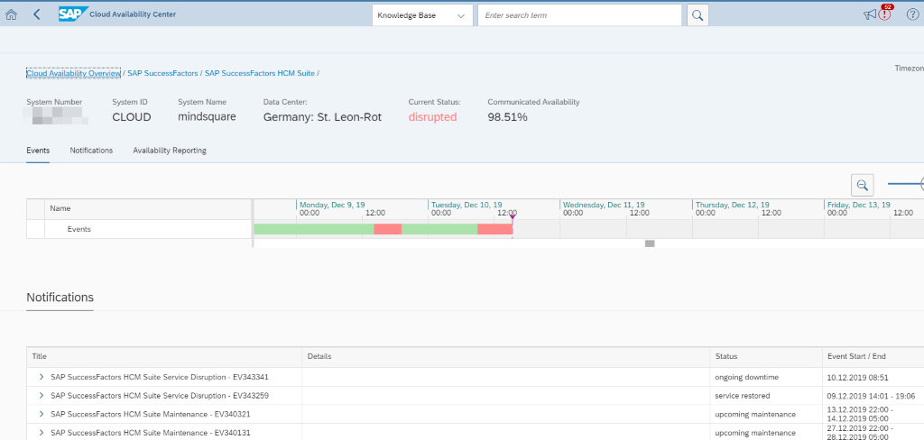
Task: Click the Dec 9 red disruption segment
Action: [388, 229]
